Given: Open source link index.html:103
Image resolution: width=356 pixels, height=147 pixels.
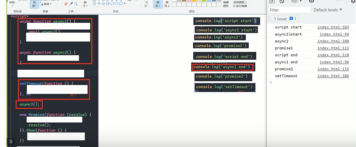Looking at the screenshot, I should 333,27.
